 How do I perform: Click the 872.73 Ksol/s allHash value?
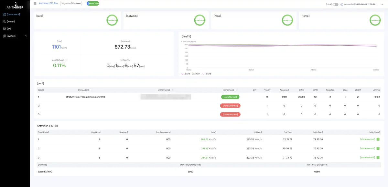(x=125, y=47)
